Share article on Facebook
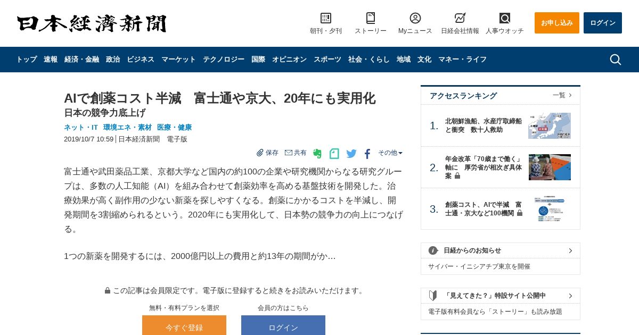This screenshot has width=639, height=335. pos(367,154)
